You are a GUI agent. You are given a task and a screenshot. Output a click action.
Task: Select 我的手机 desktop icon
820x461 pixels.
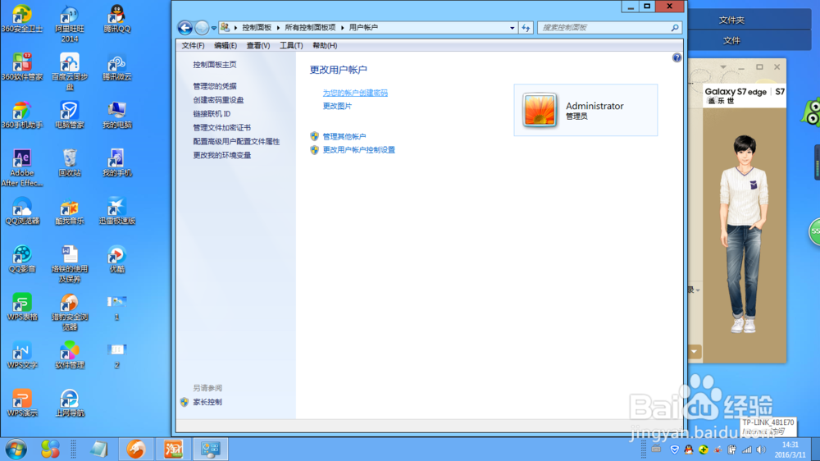click(117, 162)
